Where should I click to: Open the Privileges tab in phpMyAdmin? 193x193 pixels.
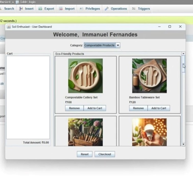(x=90, y=9)
